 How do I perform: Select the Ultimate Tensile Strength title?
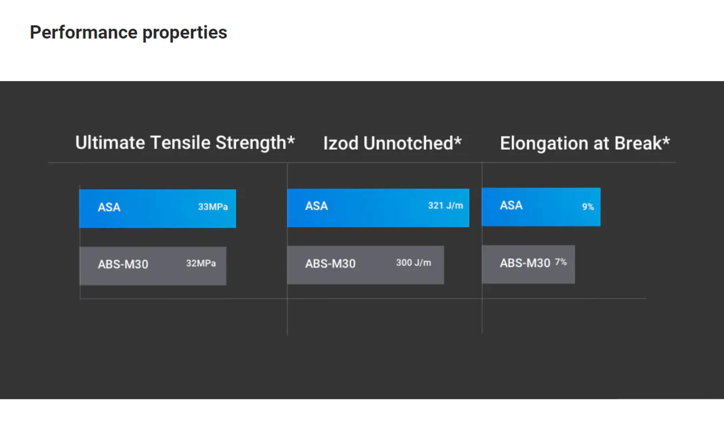[x=185, y=143]
